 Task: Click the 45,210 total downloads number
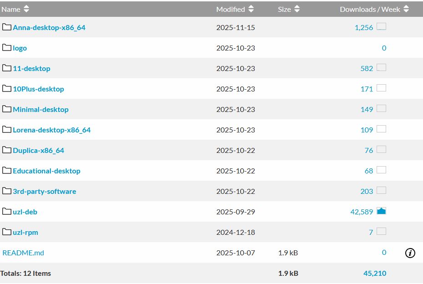pyautogui.click(x=375, y=273)
